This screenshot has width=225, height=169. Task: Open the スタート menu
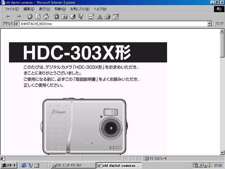pos(8,165)
